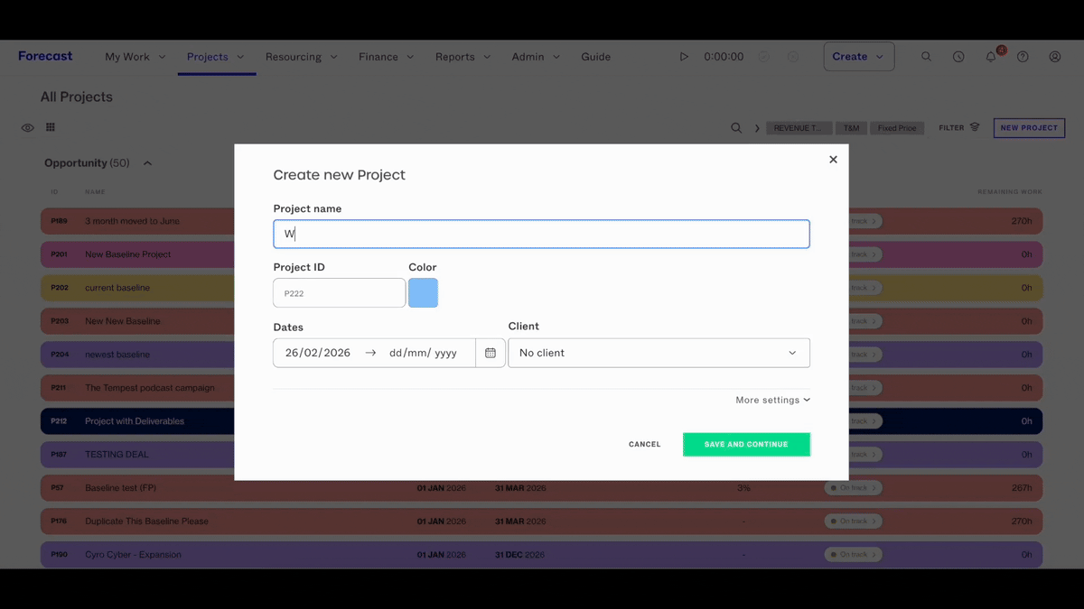Click the Project ID field showing P222
The height and width of the screenshot is (609, 1084).
(x=339, y=293)
